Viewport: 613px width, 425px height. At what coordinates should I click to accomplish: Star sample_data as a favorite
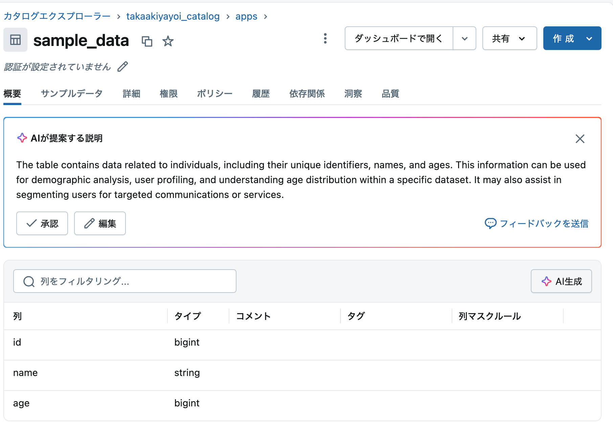click(x=168, y=41)
